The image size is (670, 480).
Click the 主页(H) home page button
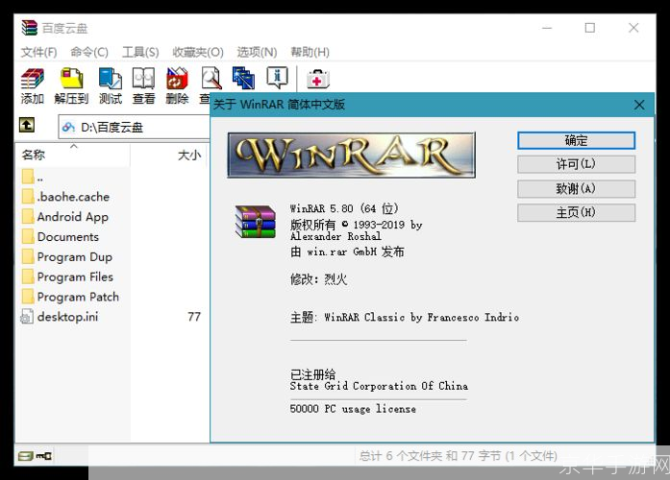pyautogui.click(x=576, y=212)
